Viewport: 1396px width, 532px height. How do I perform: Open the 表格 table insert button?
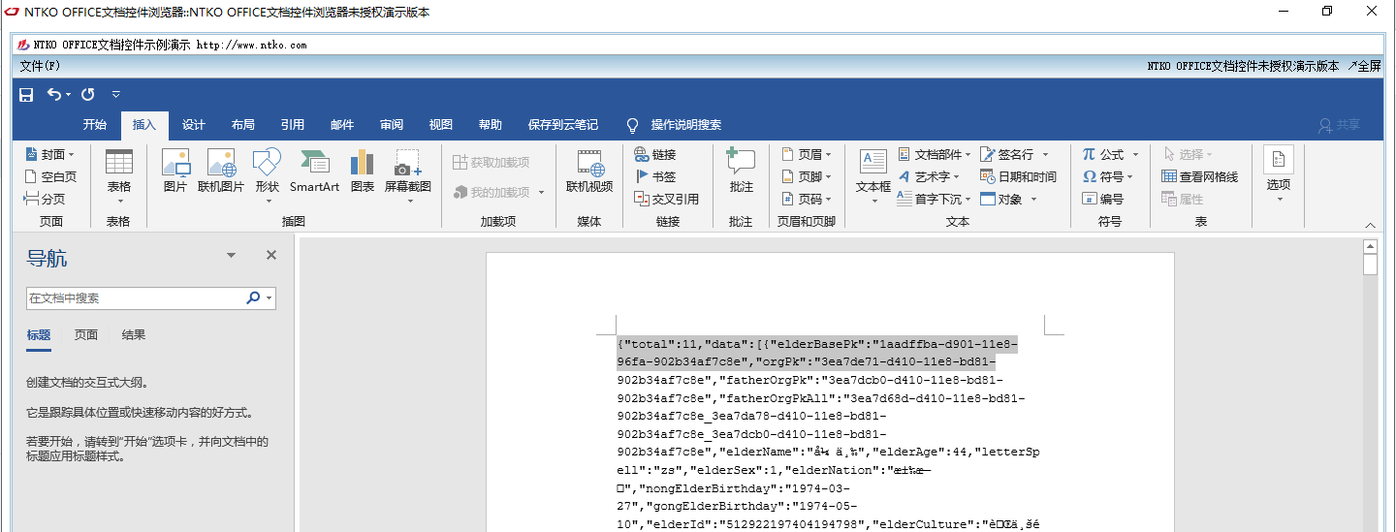(118, 176)
